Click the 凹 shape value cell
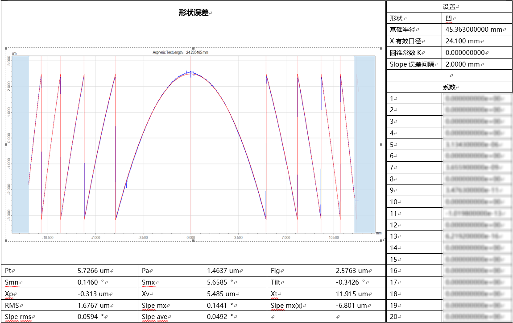This screenshot has width=513, height=323. click(449, 18)
